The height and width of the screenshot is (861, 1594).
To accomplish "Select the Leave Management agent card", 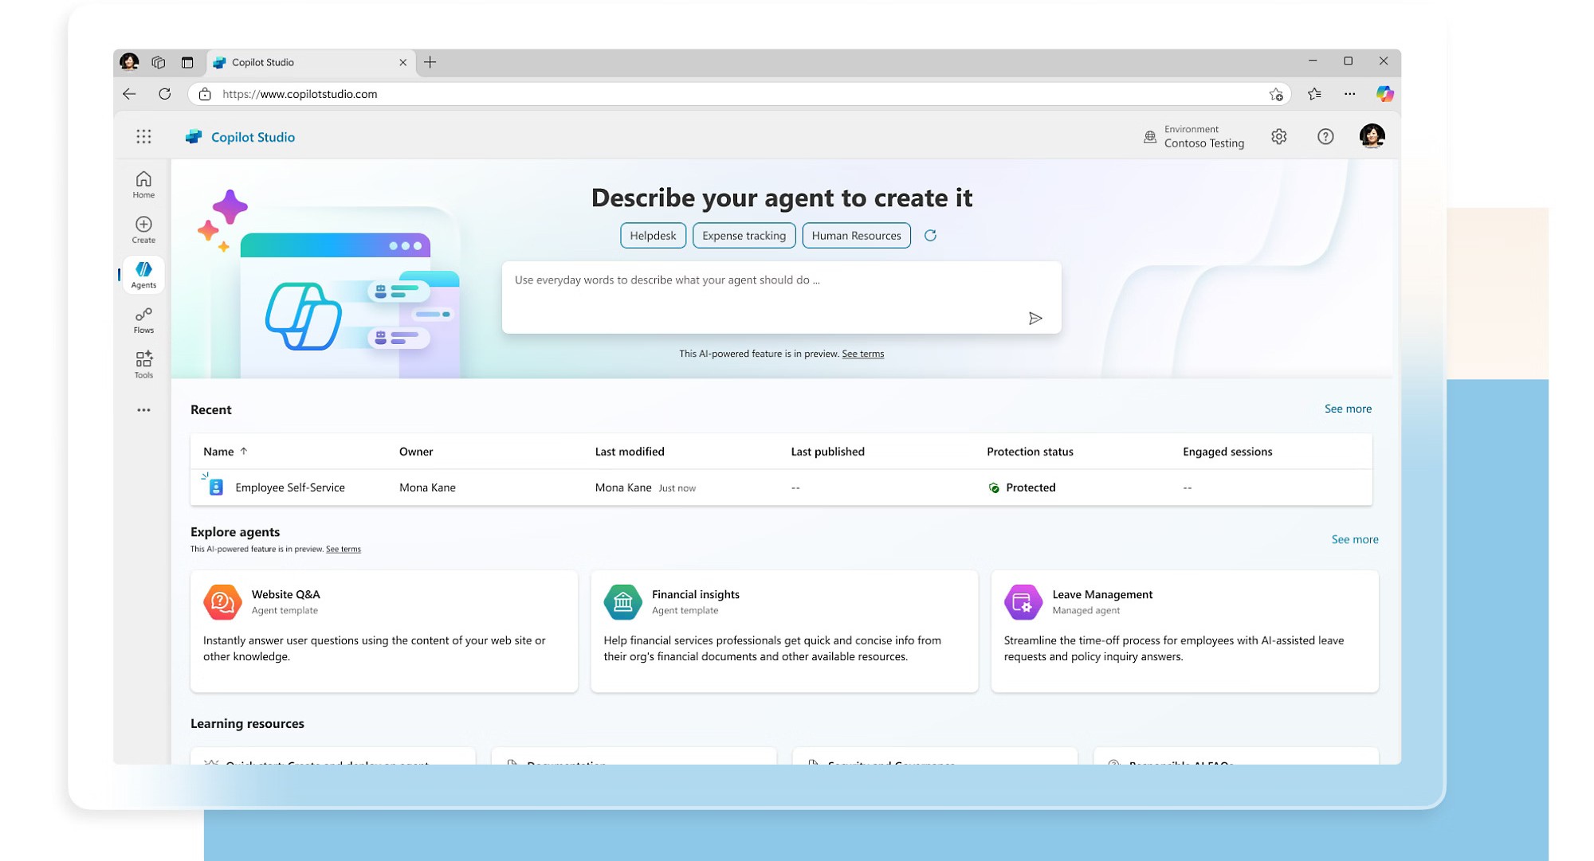I will click(1184, 631).
